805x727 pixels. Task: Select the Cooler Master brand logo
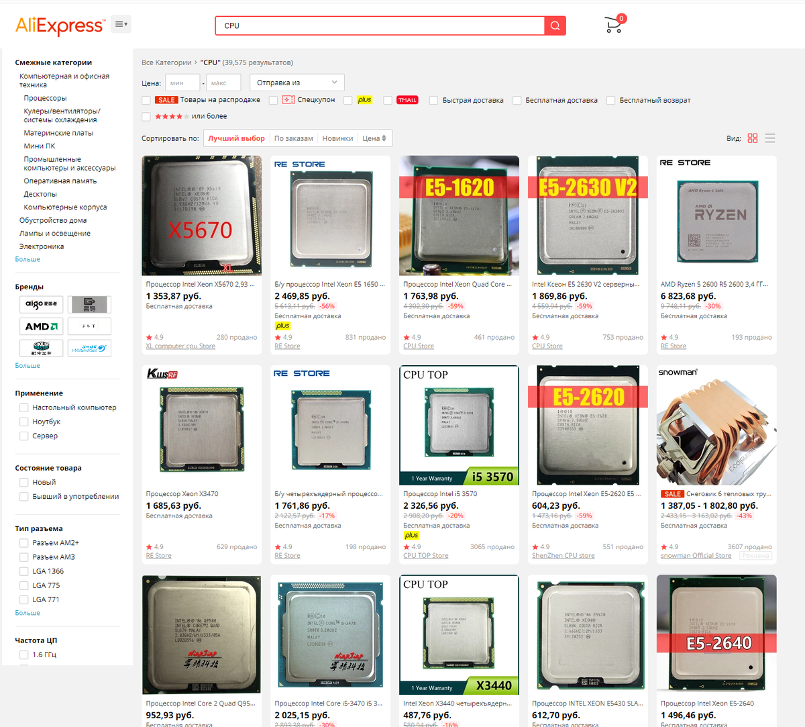click(x=42, y=348)
